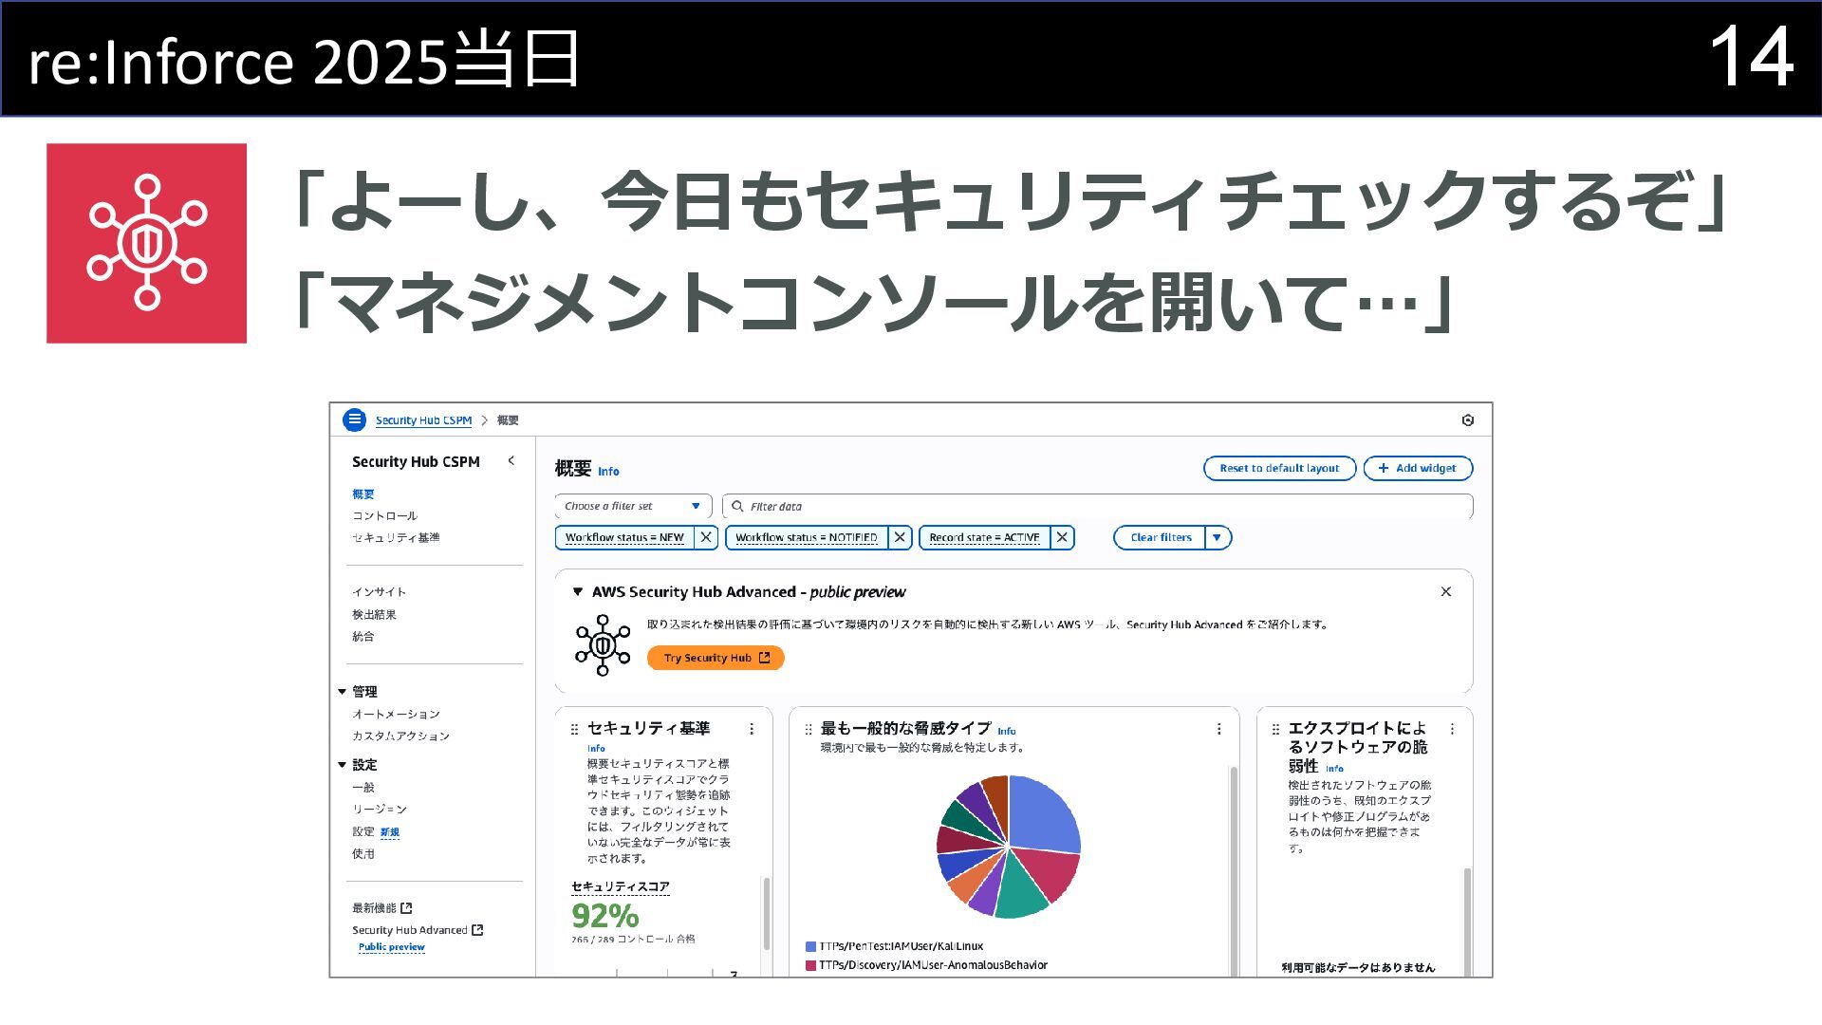Grab the 最も一般的な脅威タイプ widget drag handle

tap(808, 729)
